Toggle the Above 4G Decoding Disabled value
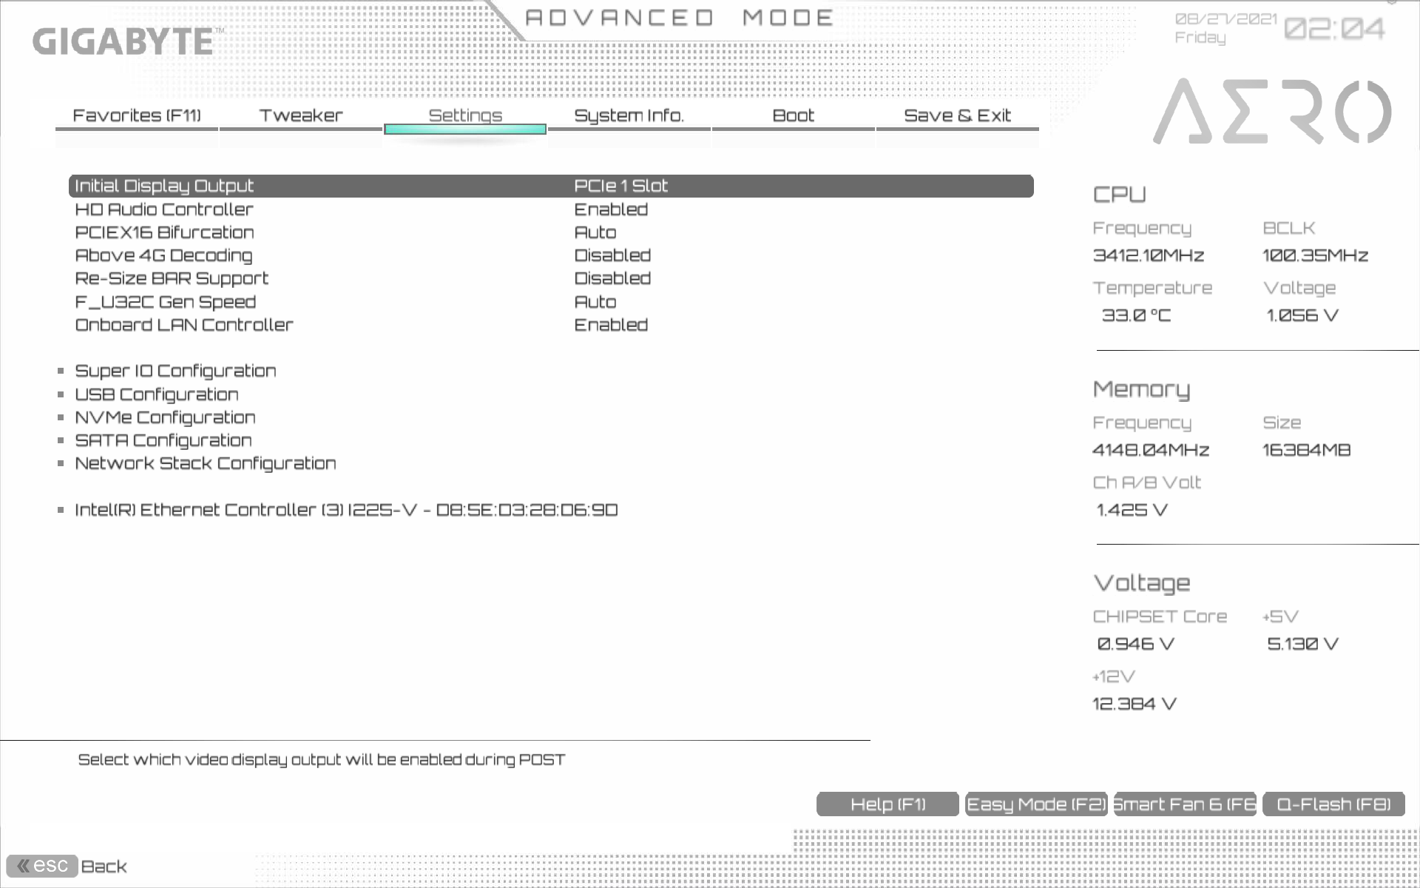1420x888 pixels. pyautogui.click(x=612, y=255)
